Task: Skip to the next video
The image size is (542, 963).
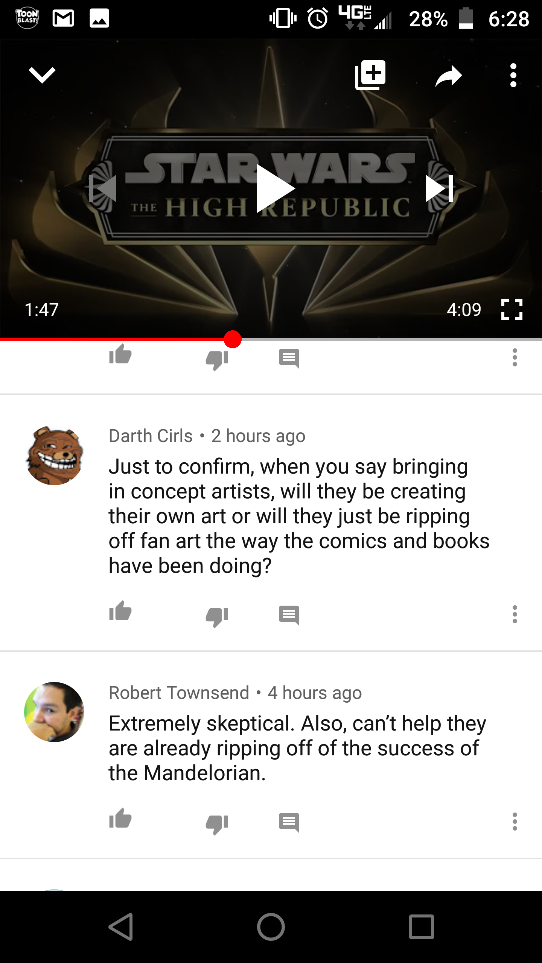Action: click(x=439, y=188)
